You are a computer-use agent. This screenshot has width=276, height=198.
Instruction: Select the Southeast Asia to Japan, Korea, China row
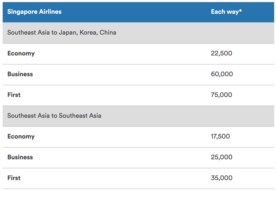pyautogui.click(x=138, y=33)
